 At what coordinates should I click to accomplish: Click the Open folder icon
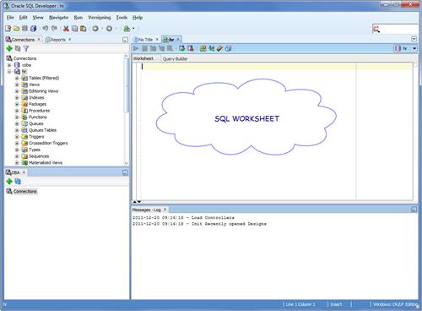point(17,29)
